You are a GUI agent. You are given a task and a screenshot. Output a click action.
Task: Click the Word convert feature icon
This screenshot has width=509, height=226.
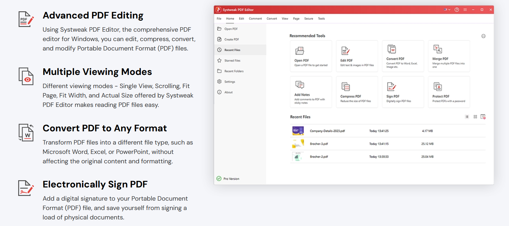pyautogui.click(x=26, y=132)
